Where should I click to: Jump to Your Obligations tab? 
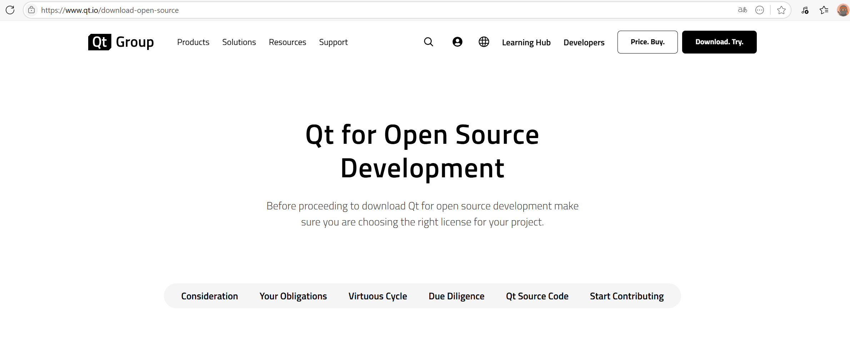[x=293, y=296]
